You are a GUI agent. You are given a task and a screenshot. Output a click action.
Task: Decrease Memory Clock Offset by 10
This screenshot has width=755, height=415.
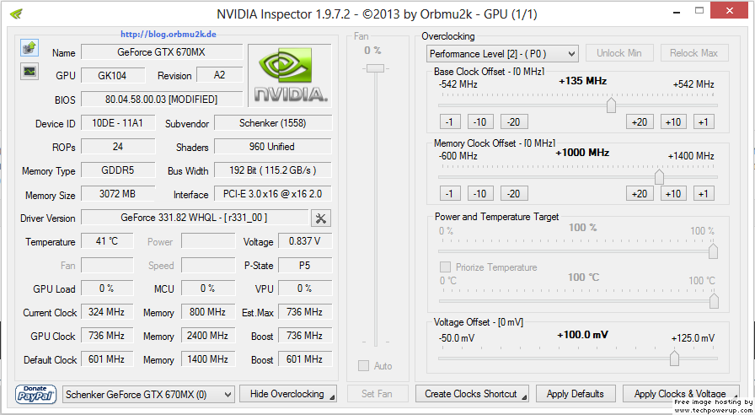click(x=480, y=194)
